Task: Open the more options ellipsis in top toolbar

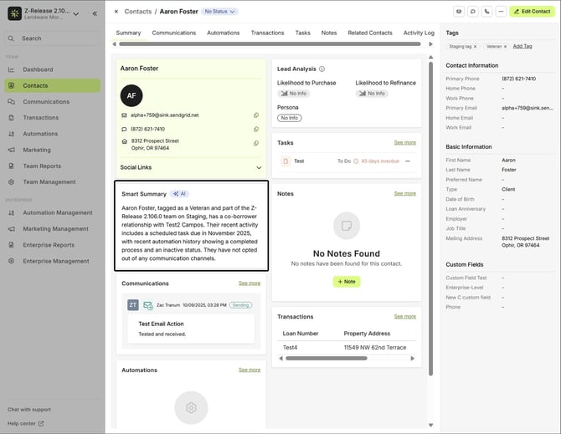Action: [x=501, y=12]
